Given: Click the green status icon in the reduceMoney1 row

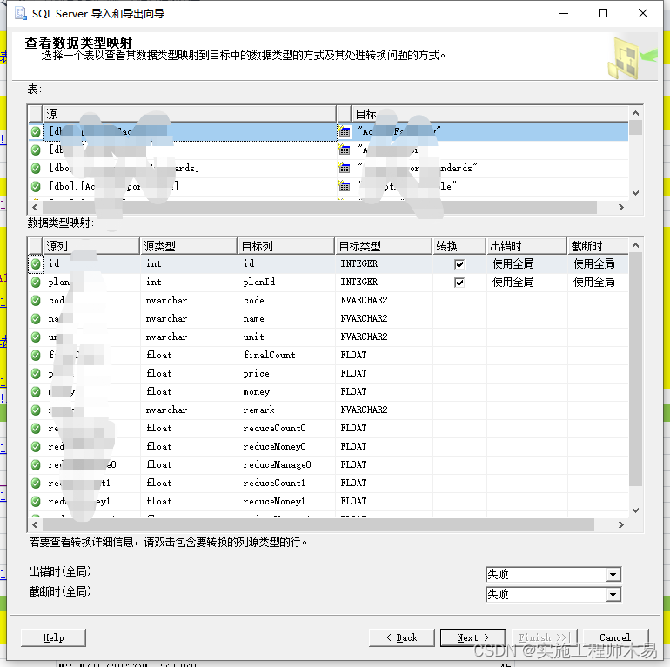Looking at the screenshot, I should (36, 501).
